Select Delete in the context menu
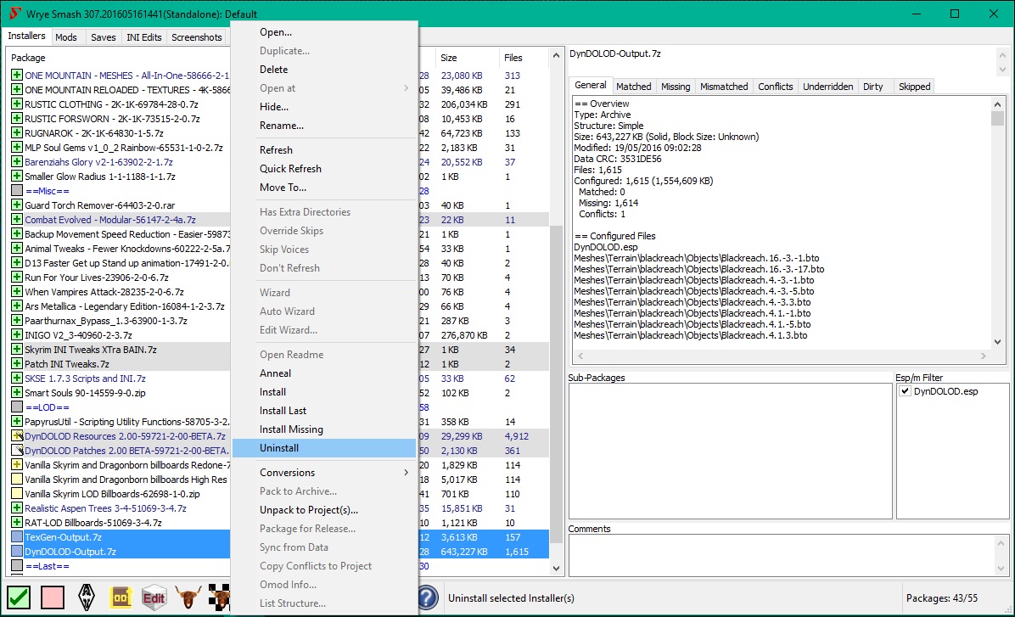This screenshot has height=617, width=1015. [323, 70]
